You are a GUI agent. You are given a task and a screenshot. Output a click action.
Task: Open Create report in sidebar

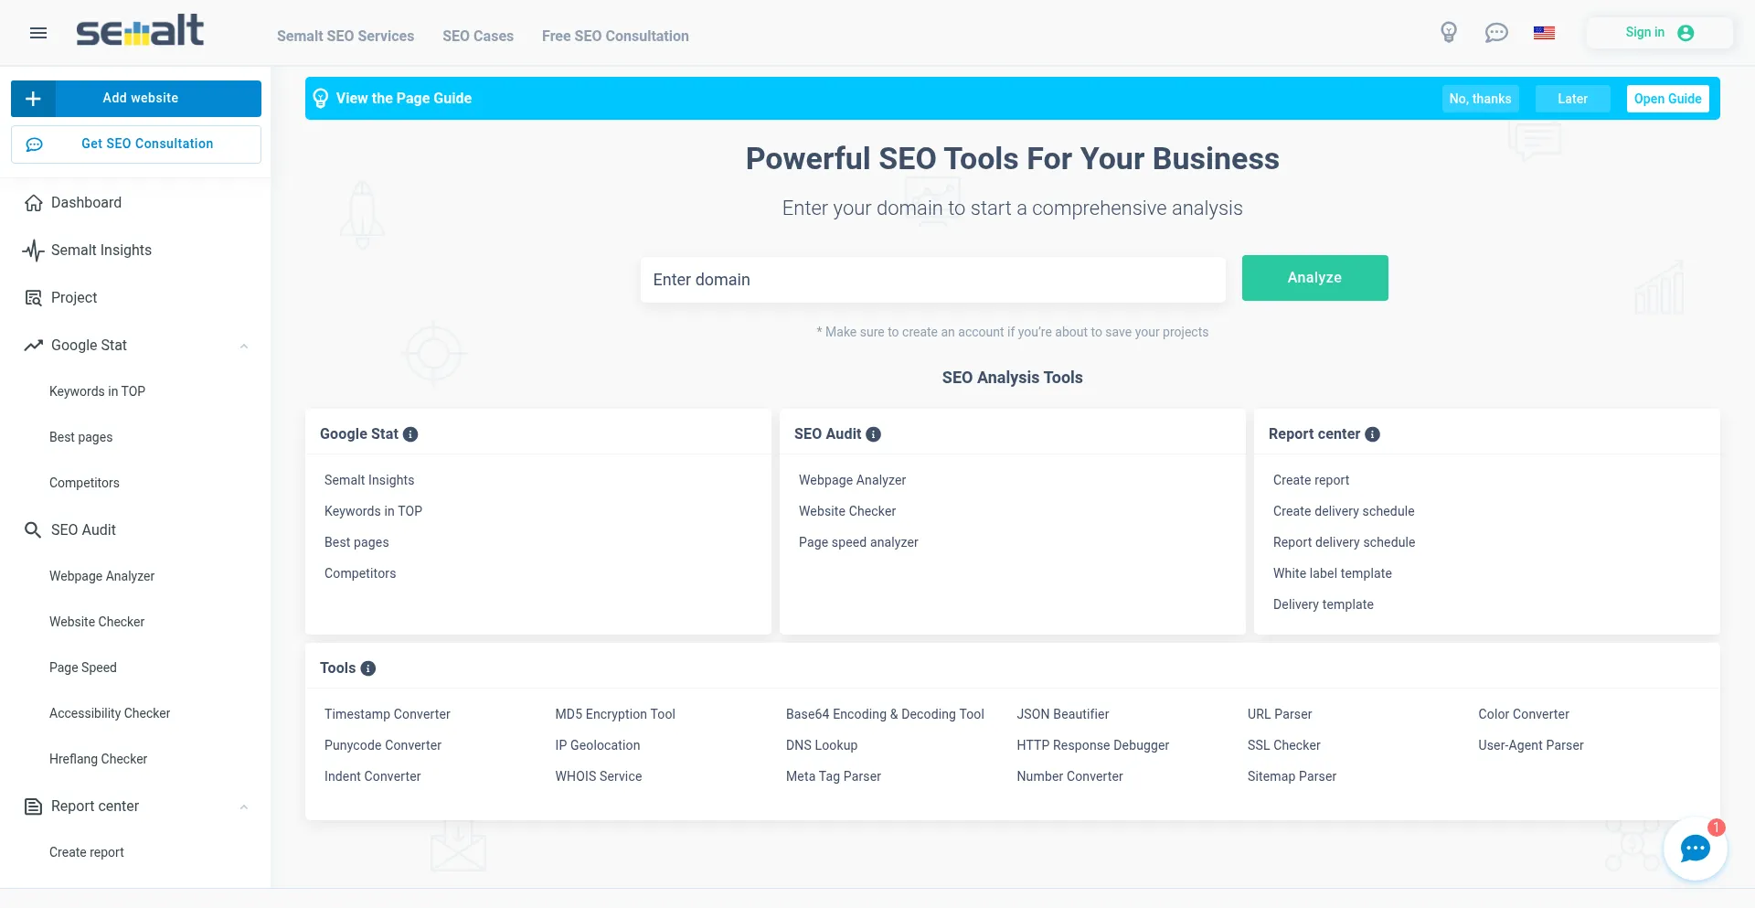tap(87, 852)
